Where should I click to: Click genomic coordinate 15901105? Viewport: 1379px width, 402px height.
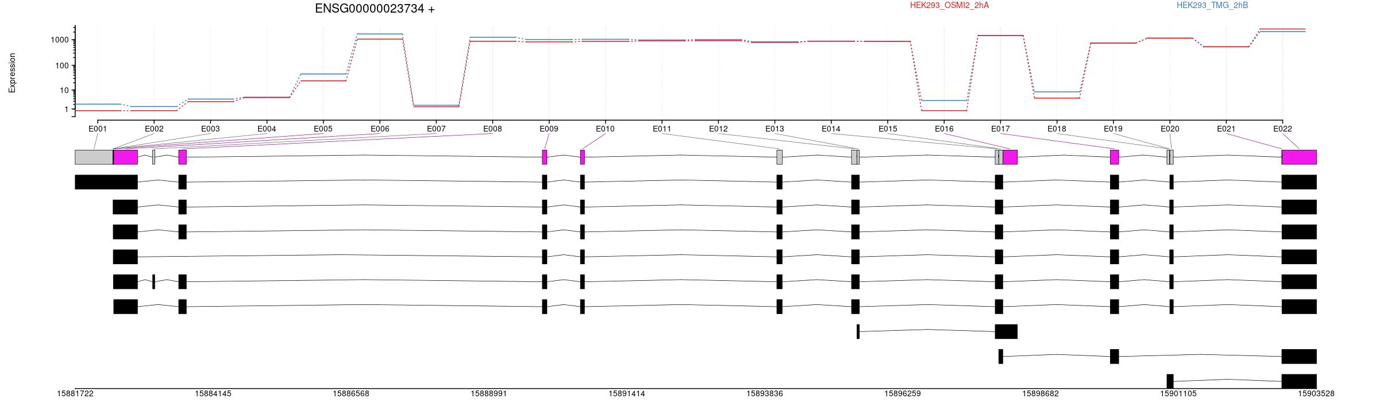(x=1178, y=394)
